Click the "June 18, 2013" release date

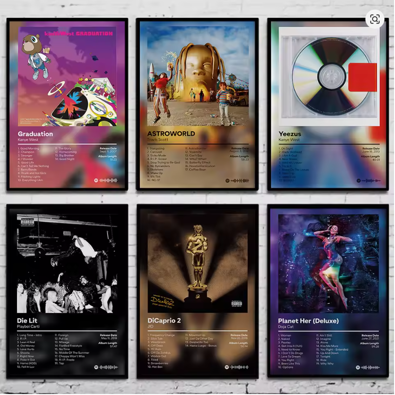click(x=371, y=152)
